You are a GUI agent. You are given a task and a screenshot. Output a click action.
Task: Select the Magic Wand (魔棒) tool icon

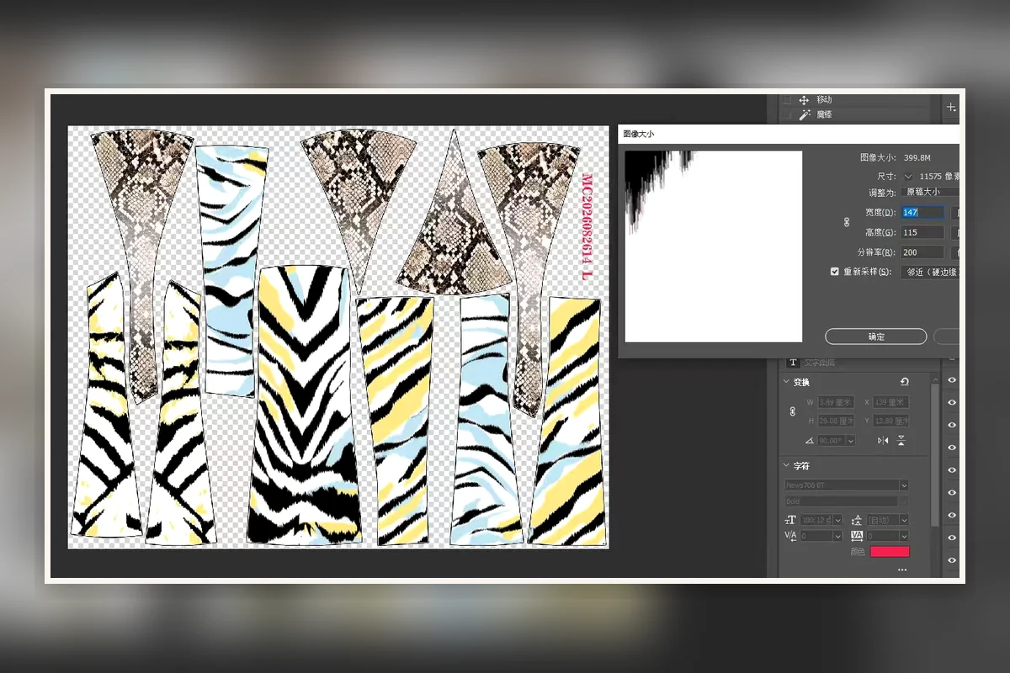[803, 114]
